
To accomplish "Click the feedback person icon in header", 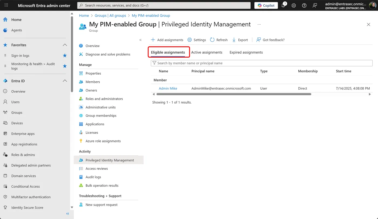I will [315, 5].
